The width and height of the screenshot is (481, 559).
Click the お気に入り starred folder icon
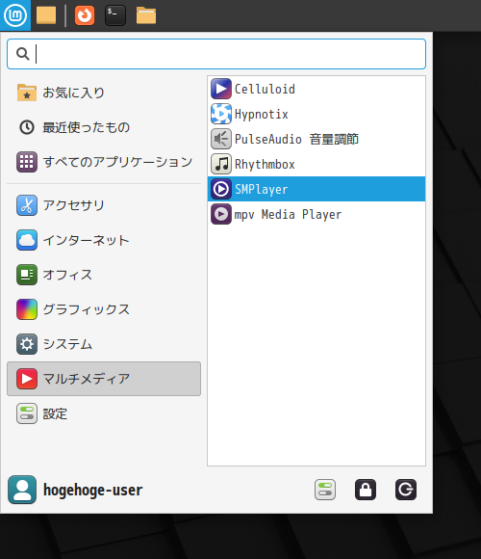pyautogui.click(x=27, y=93)
